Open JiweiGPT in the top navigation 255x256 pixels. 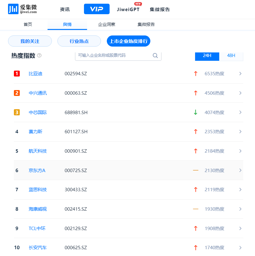pyautogui.click(x=128, y=9)
